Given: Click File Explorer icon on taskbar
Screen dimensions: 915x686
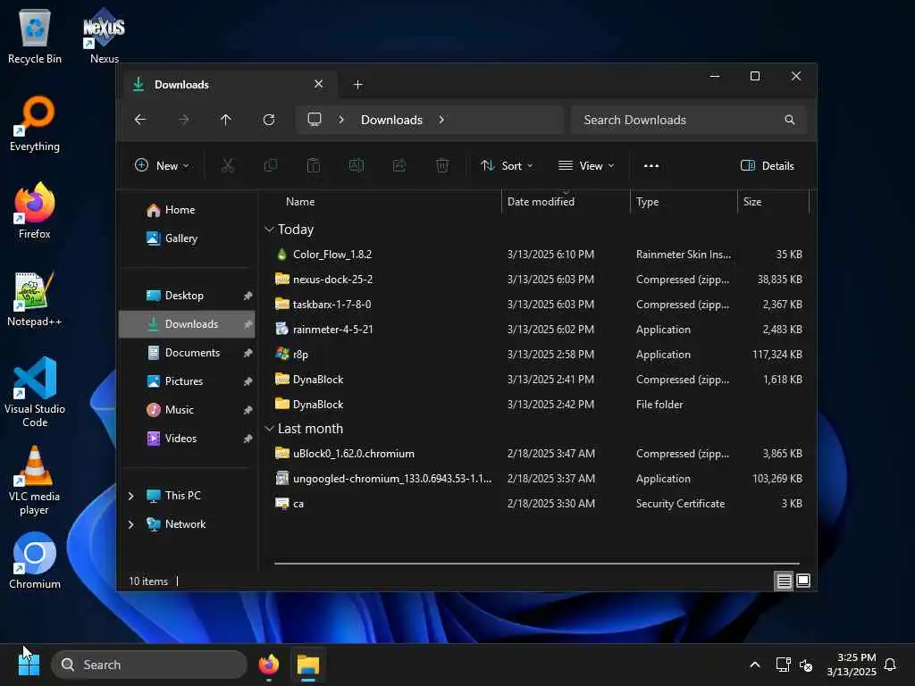Looking at the screenshot, I should [x=308, y=665].
